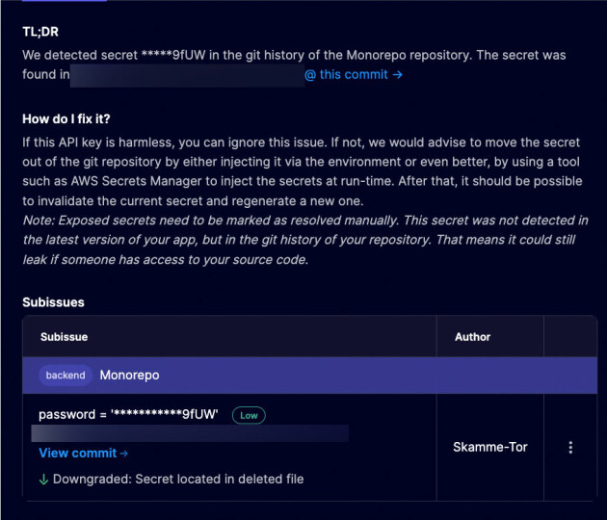
Task: Click the 'How do I fix it?' heading
Action: point(66,118)
